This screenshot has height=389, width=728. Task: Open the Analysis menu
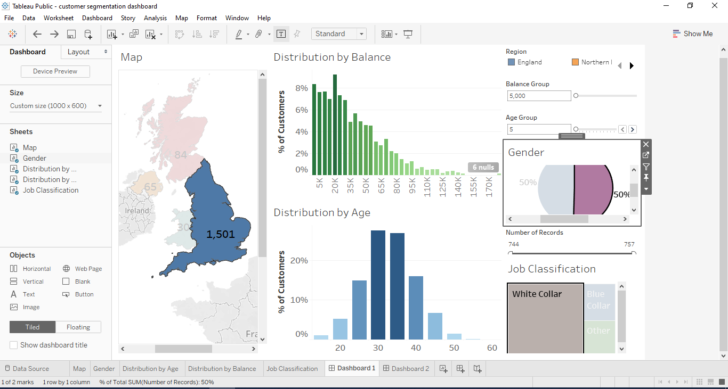155,18
